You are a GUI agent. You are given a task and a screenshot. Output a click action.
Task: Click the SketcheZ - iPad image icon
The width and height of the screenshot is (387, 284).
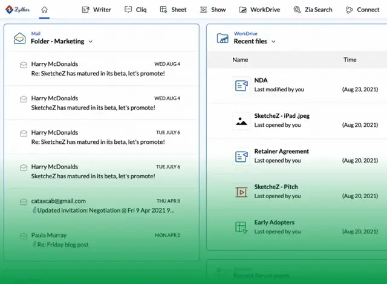241,121
